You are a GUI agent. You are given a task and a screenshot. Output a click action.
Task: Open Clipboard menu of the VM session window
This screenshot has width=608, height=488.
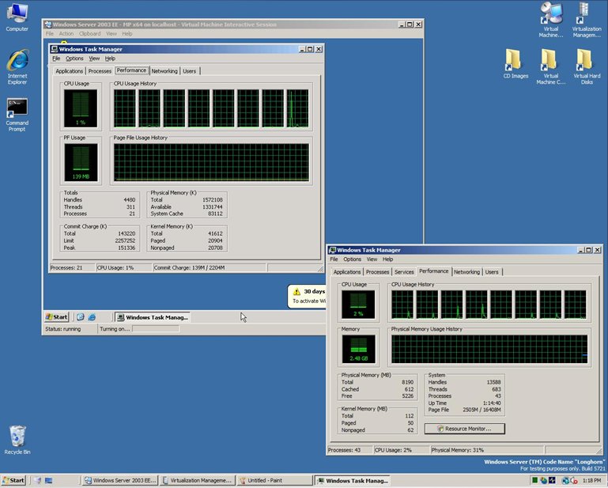(x=89, y=34)
